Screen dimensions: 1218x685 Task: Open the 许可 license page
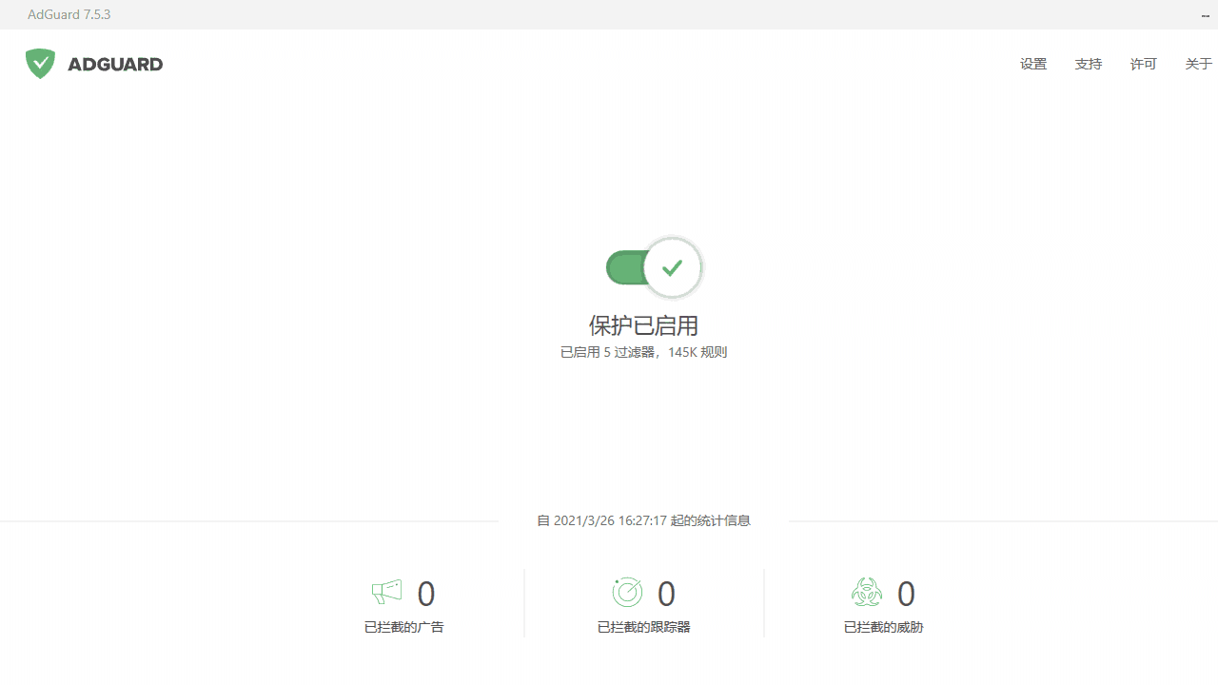tap(1143, 64)
